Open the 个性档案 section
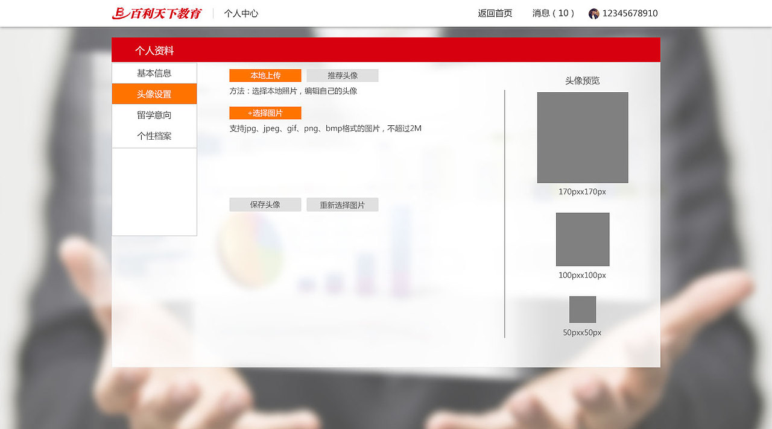This screenshot has width=772, height=429. tap(154, 136)
